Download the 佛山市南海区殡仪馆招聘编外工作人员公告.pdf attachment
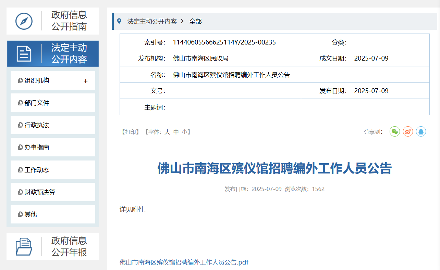The image size is (440, 270). pyautogui.click(x=184, y=262)
